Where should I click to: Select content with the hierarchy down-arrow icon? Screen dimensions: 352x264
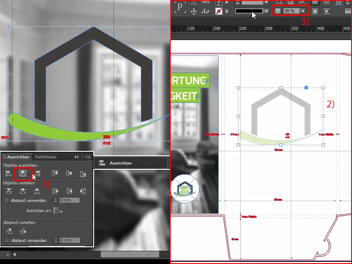point(194,11)
